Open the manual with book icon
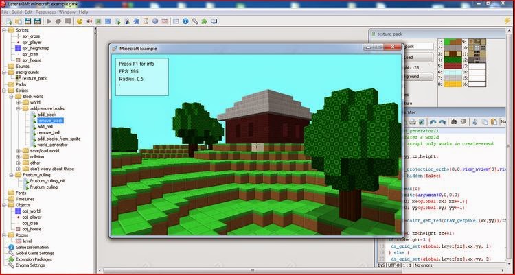Viewport: 515px width, 275px height. (x=214, y=21)
